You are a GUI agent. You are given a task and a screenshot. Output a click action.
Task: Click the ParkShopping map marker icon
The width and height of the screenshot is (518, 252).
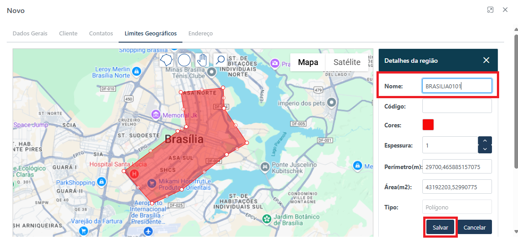point(102,182)
